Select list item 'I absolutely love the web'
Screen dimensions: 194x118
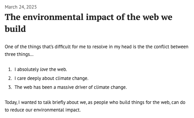click(41, 69)
